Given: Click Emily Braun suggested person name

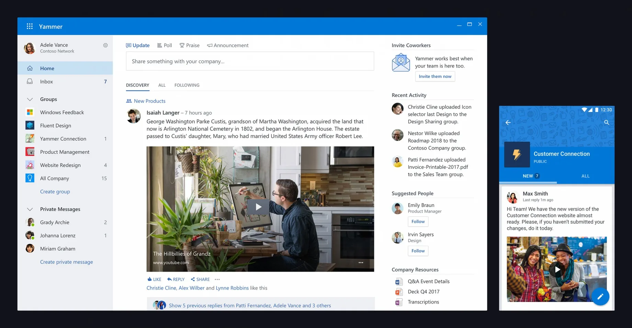Looking at the screenshot, I should pyautogui.click(x=421, y=205).
